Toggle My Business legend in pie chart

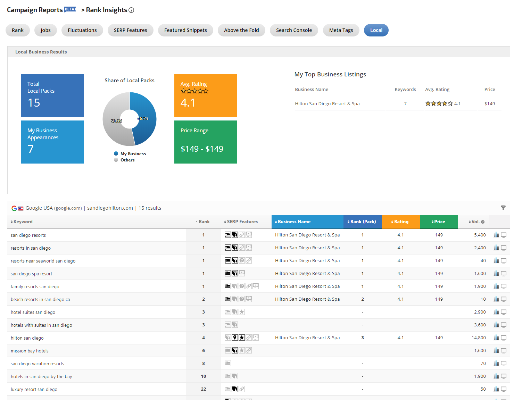pos(130,154)
